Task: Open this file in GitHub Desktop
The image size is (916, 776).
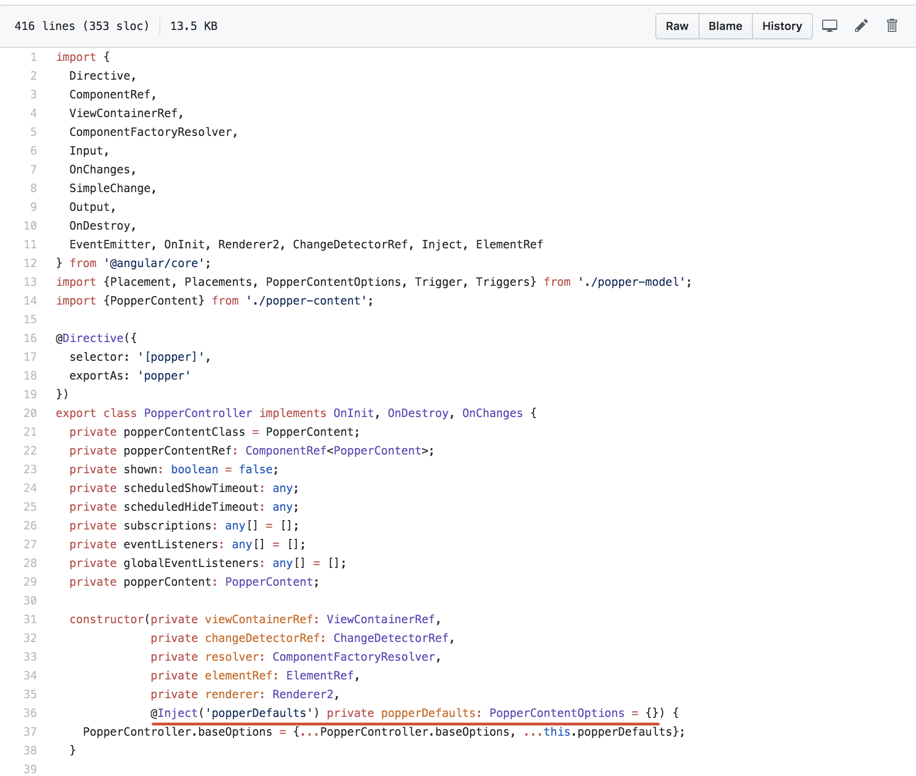Action: coord(830,26)
